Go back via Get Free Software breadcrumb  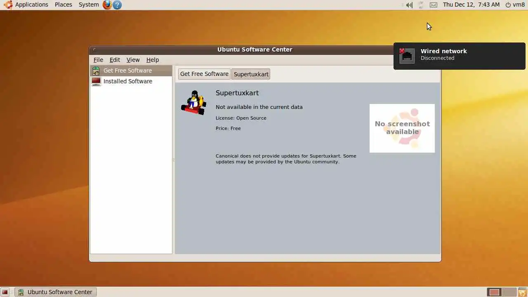(204, 74)
